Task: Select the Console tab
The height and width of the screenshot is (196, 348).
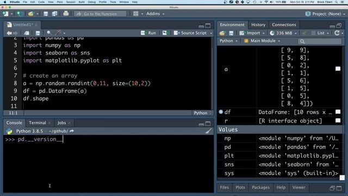Action: 14,122
